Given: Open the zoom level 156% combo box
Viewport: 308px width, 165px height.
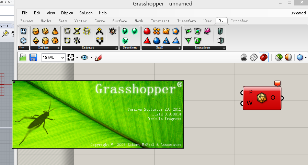Looking at the screenshot, I should (x=54, y=57).
